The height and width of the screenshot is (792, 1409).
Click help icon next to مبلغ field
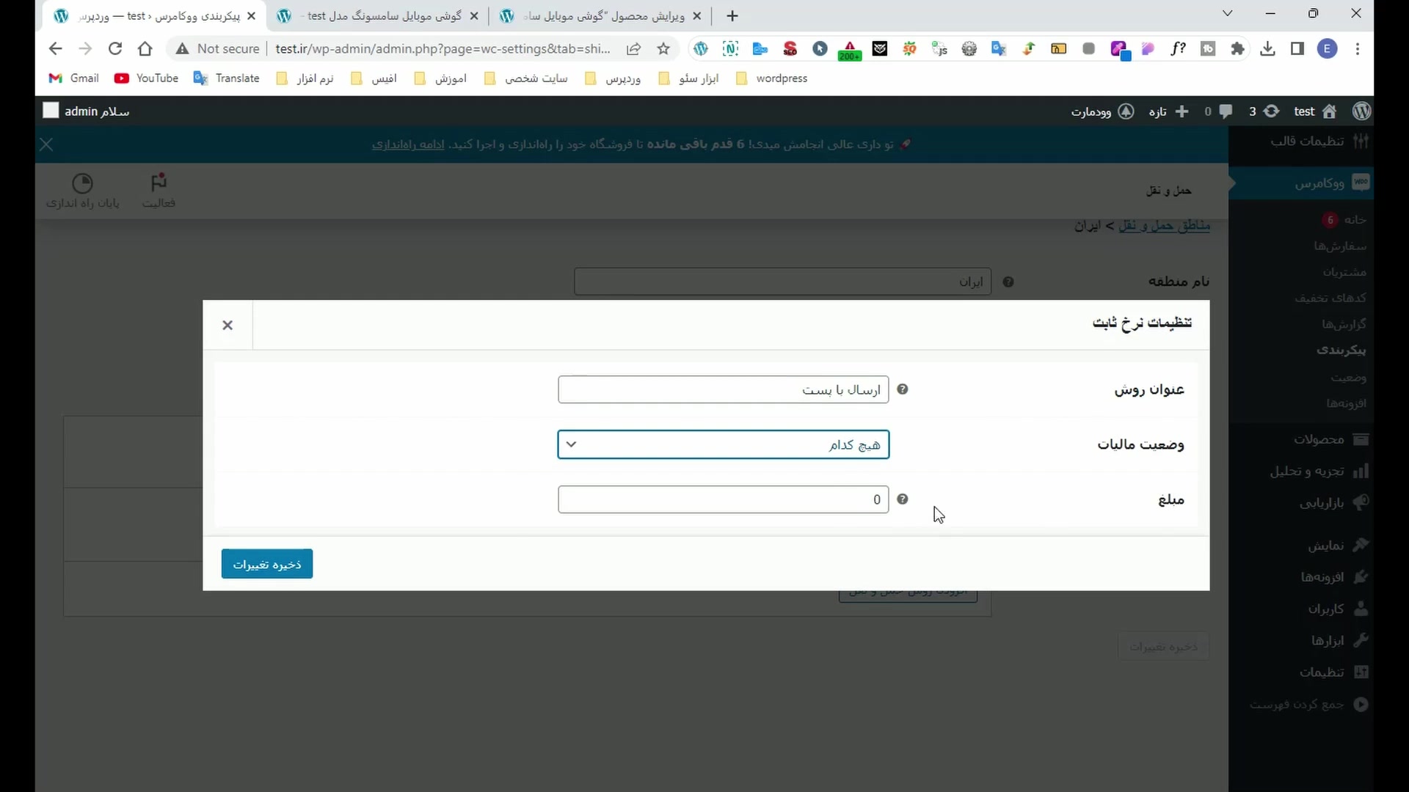(x=903, y=499)
